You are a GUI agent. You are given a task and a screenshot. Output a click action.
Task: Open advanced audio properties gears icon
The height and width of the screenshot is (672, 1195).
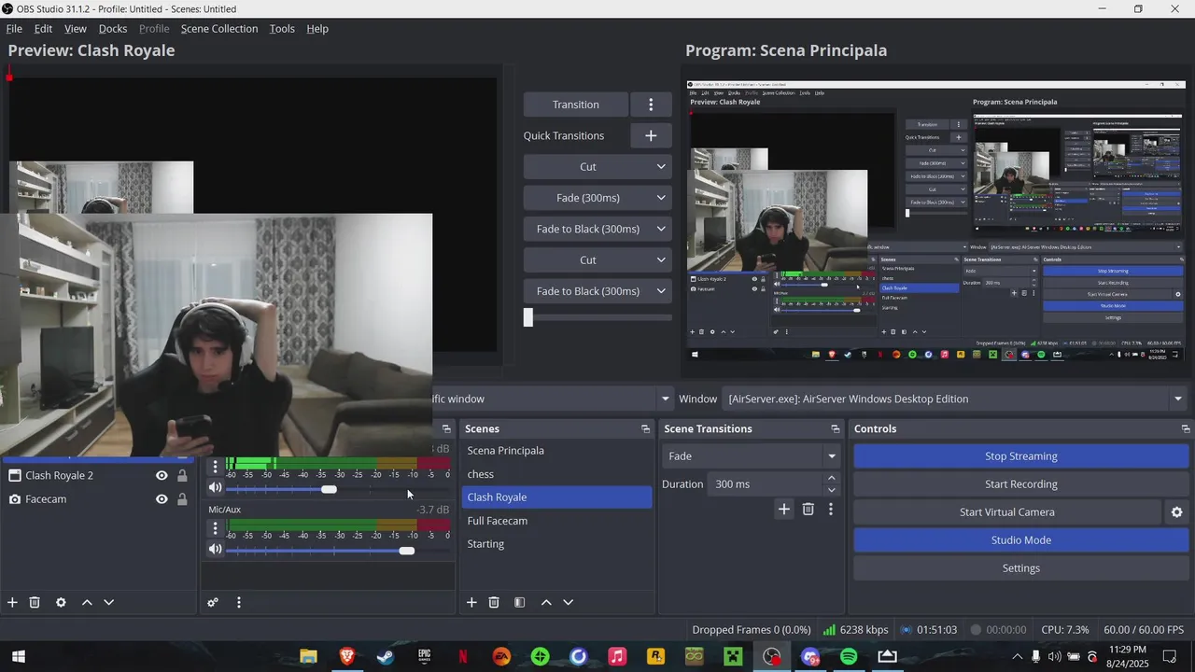pos(213,602)
